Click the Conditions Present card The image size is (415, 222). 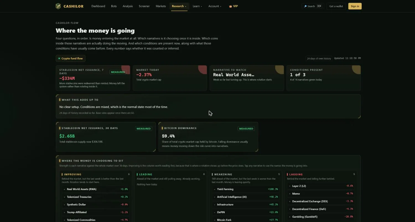[x=323, y=78]
